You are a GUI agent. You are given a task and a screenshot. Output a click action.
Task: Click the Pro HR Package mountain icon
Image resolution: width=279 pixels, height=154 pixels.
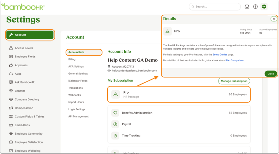pos(116,94)
